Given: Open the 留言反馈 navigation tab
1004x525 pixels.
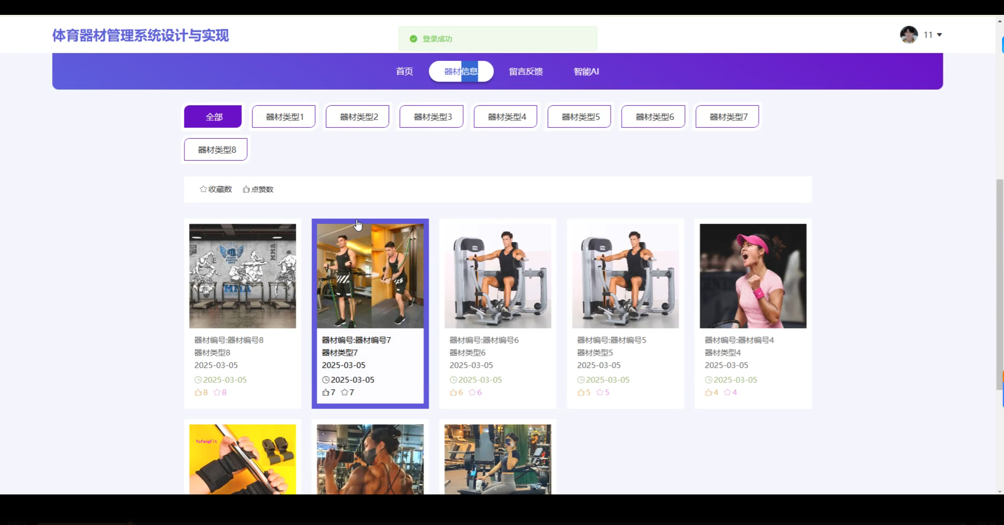Looking at the screenshot, I should pyautogui.click(x=526, y=71).
